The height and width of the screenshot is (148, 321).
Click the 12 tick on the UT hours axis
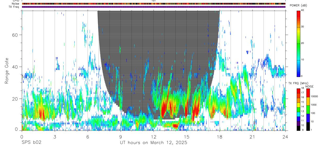click(153, 137)
